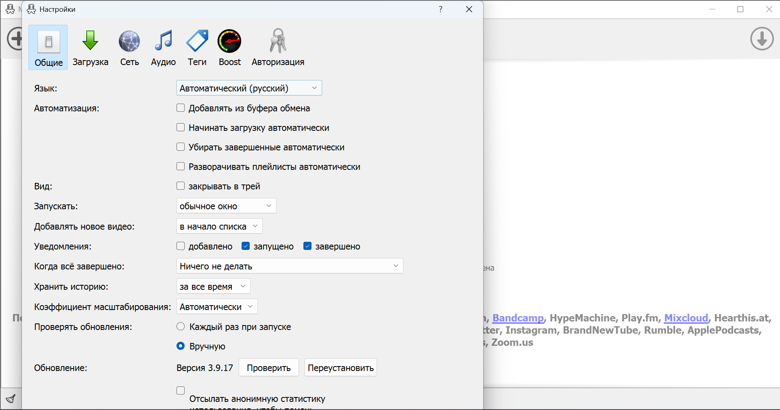Click the download arrow icon in main window

click(x=762, y=39)
